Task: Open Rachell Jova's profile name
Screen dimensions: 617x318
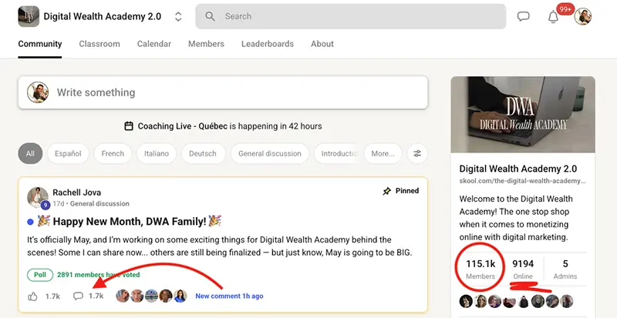Action: tap(76, 192)
